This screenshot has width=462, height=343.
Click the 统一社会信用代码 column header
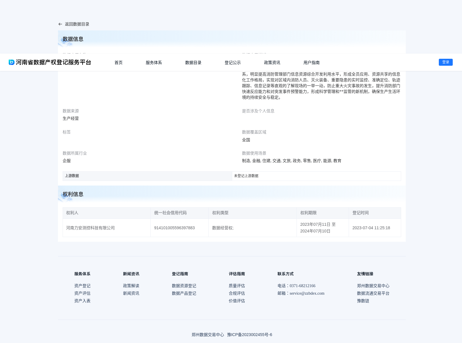[x=179, y=213]
